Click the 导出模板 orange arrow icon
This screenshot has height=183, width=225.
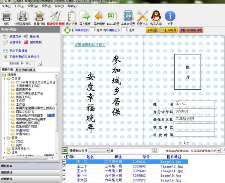click(99, 16)
